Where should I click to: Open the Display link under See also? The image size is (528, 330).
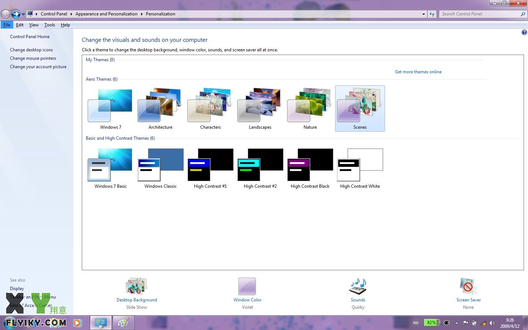pos(17,289)
